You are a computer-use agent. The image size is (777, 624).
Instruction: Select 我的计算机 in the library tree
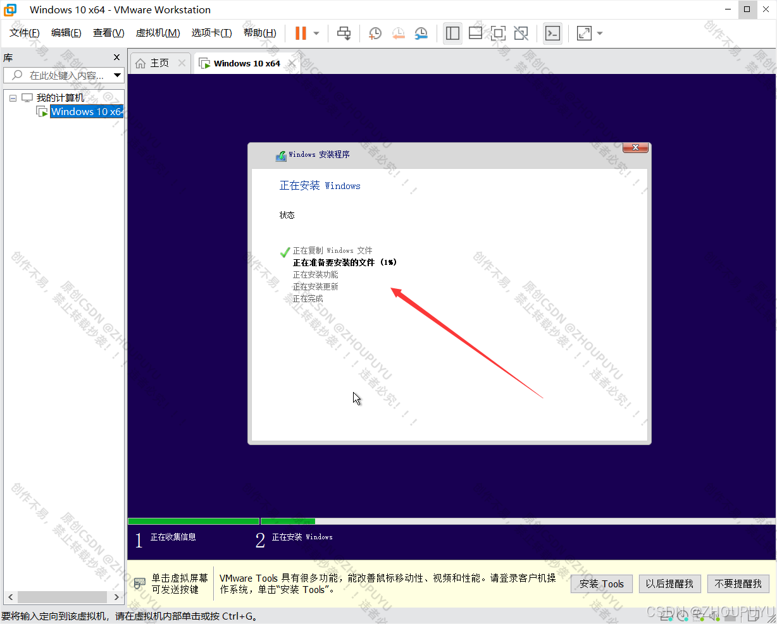tap(60, 97)
